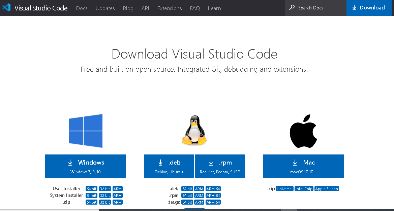Open the Extensions navigation item

point(170,8)
